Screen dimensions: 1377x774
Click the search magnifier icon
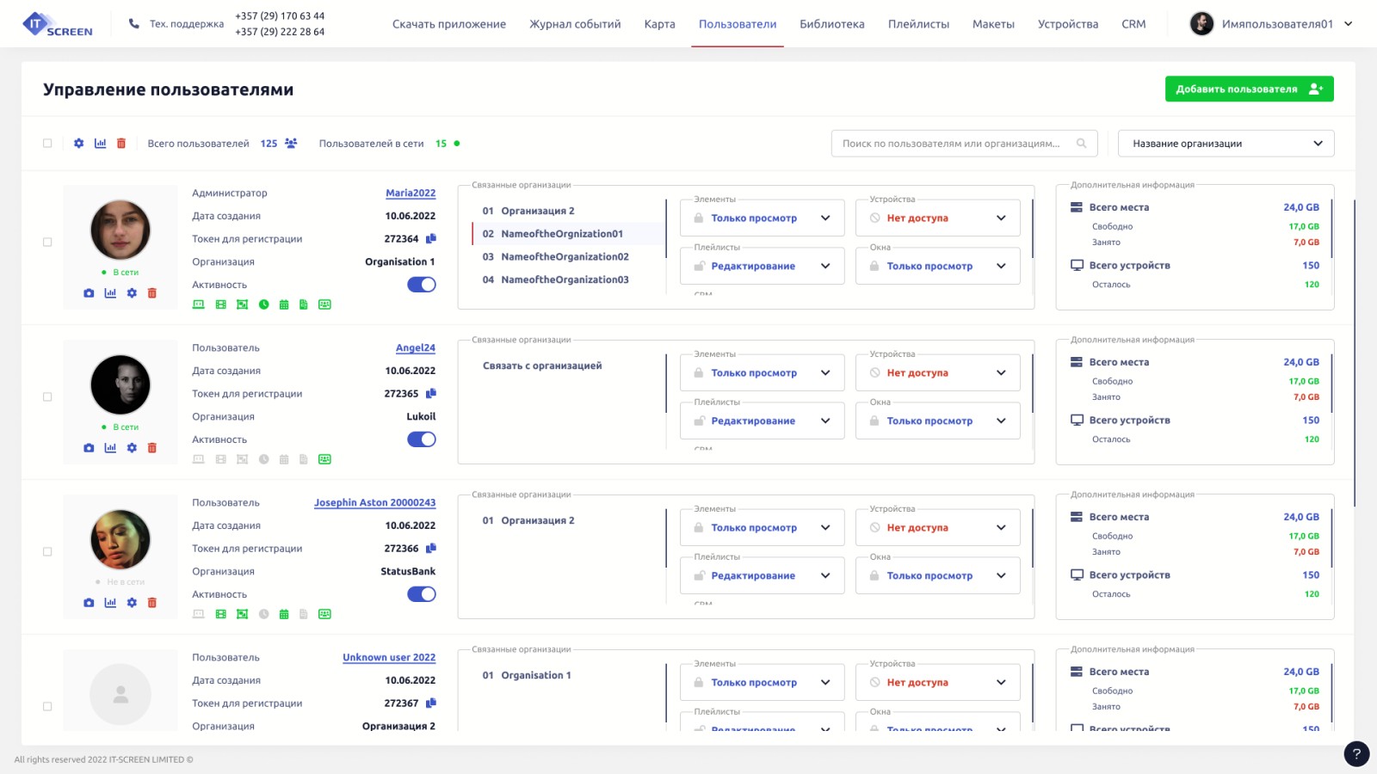click(x=1082, y=144)
